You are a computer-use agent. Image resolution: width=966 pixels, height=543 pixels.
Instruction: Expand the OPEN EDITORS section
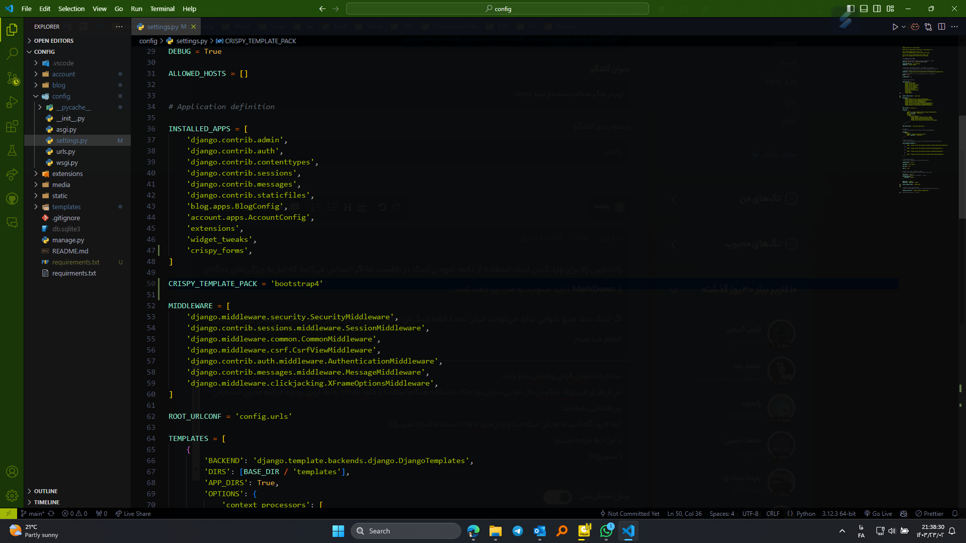(77, 41)
